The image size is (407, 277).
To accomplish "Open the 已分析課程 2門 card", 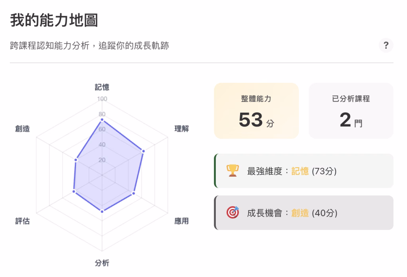I will tap(351, 111).
